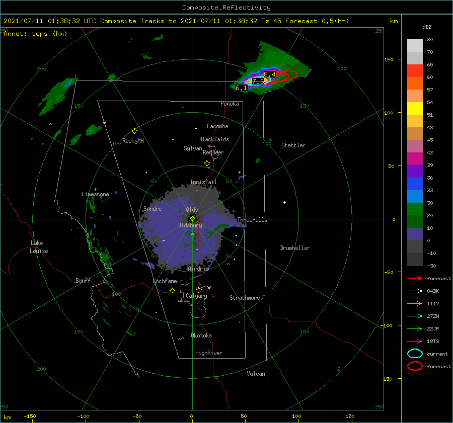
Task: Click the storm top label 6.1
Action: [x=241, y=88]
